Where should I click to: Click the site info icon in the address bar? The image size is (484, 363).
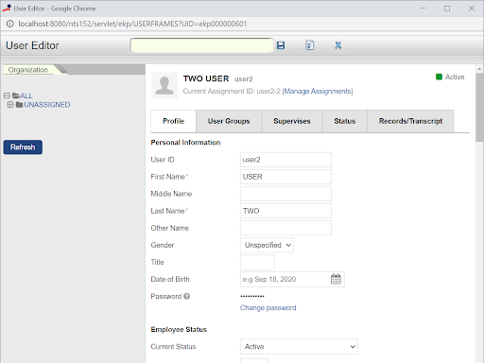[x=9, y=24]
